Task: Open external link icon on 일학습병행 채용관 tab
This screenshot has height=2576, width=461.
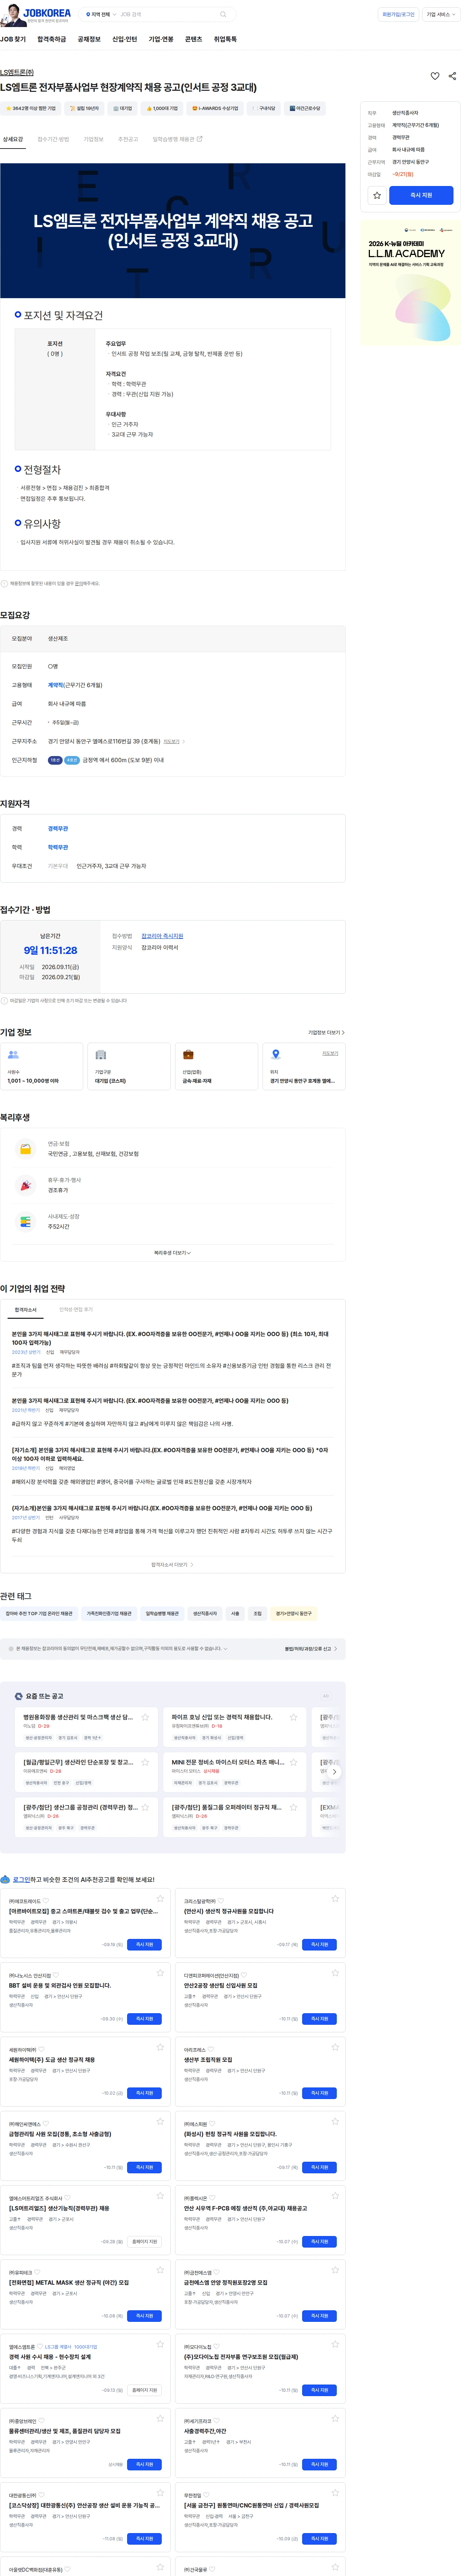Action: pyautogui.click(x=199, y=139)
